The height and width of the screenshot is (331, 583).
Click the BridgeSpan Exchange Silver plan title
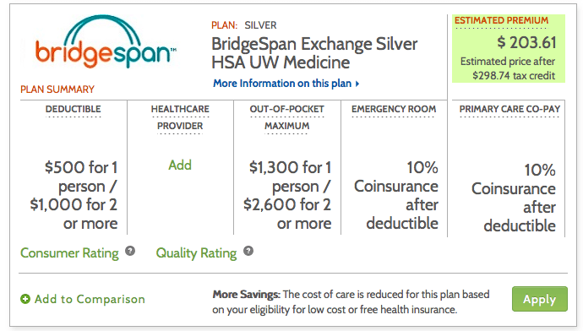[314, 53]
